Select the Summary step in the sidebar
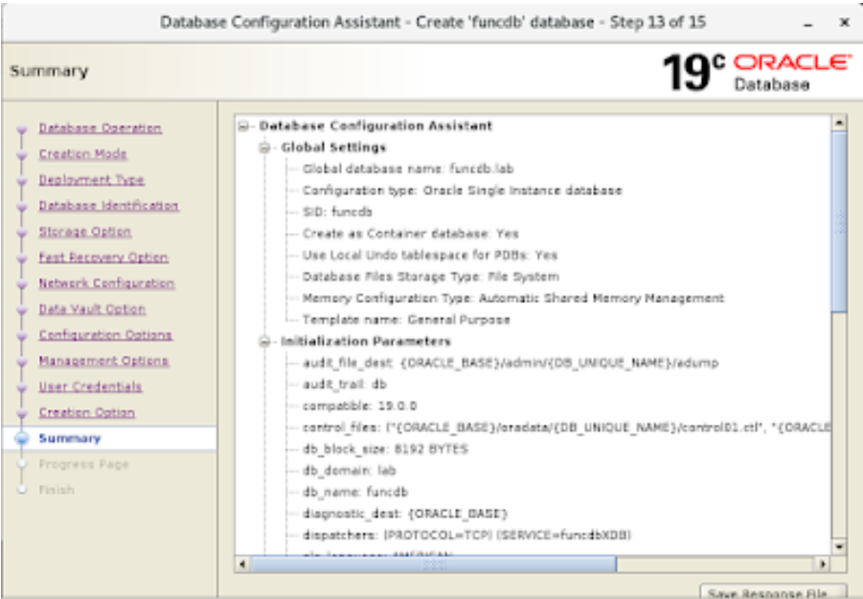The image size is (863, 599). 69,438
